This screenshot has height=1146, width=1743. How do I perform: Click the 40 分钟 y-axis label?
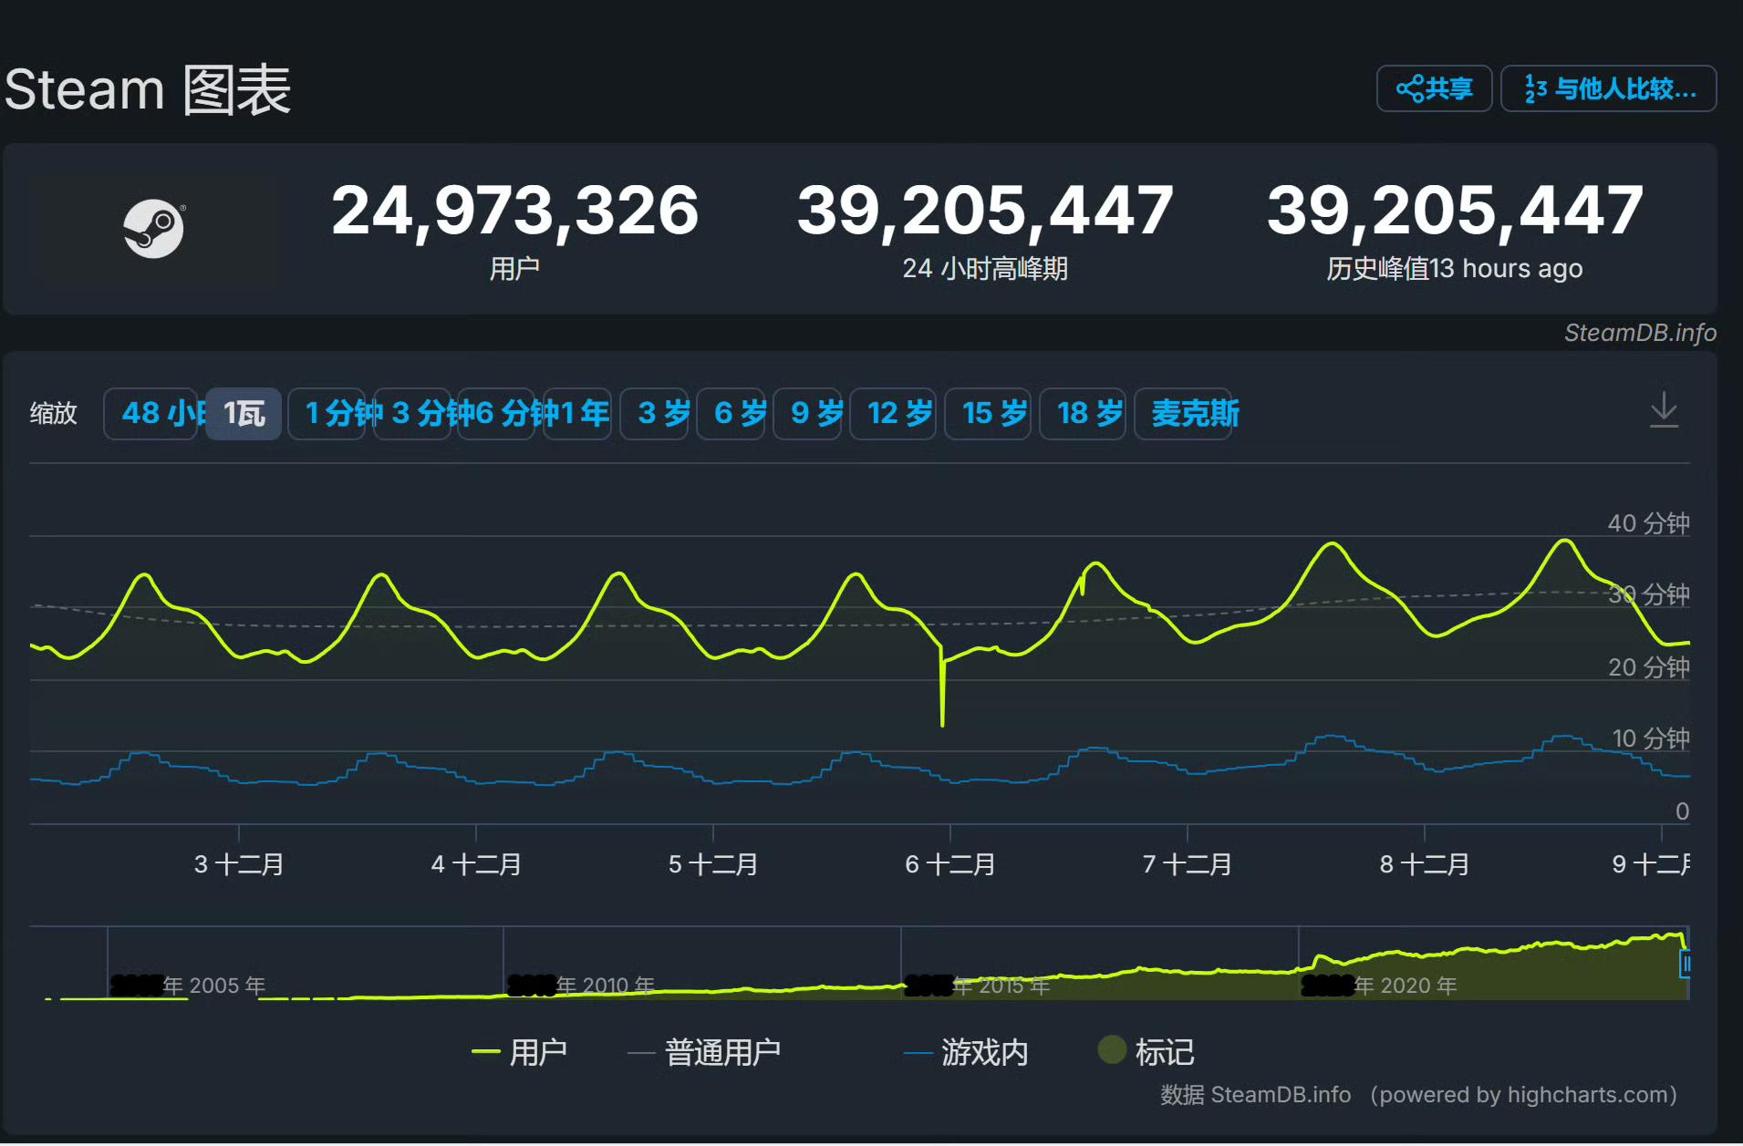tap(1648, 523)
